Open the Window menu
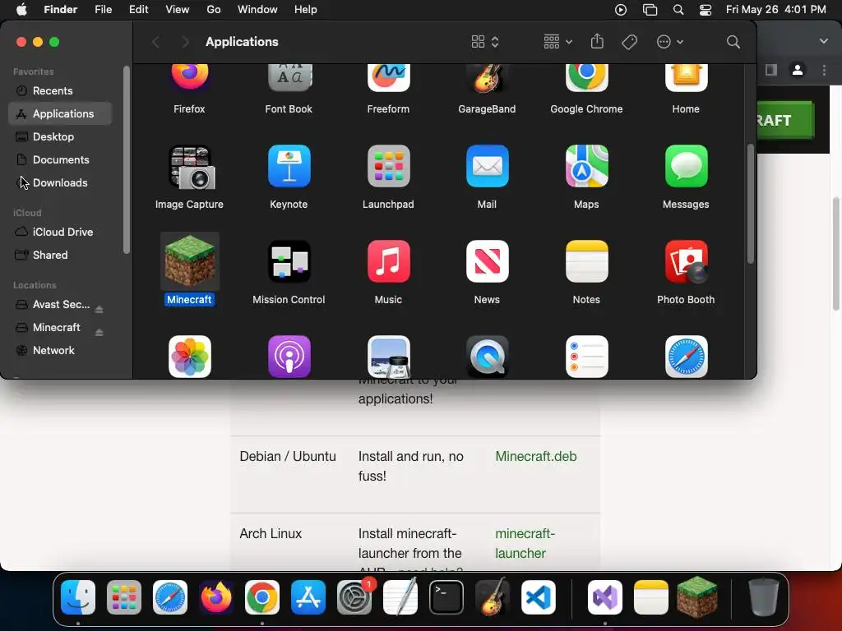 pyautogui.click(x=257, y=10)
